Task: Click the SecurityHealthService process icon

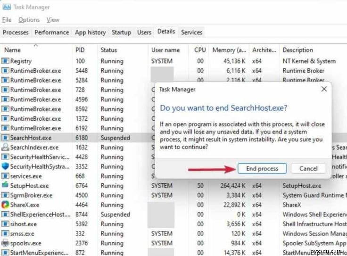Action: coord(5,157)
